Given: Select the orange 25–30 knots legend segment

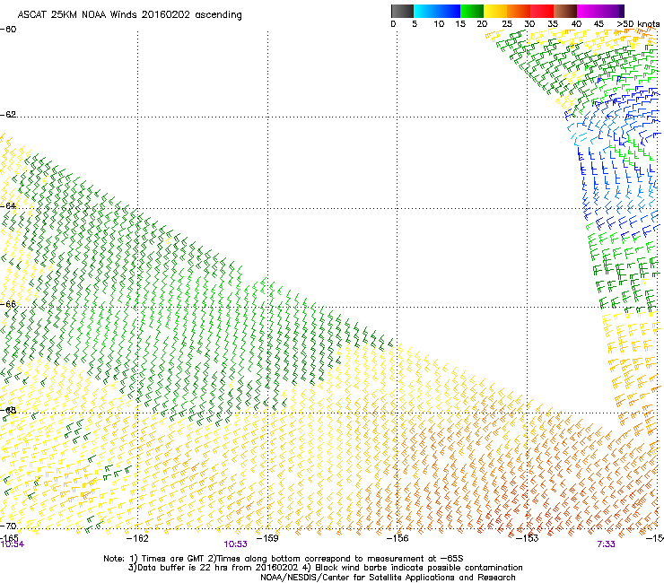Looking at the screenshot, I should click(519, 11).
